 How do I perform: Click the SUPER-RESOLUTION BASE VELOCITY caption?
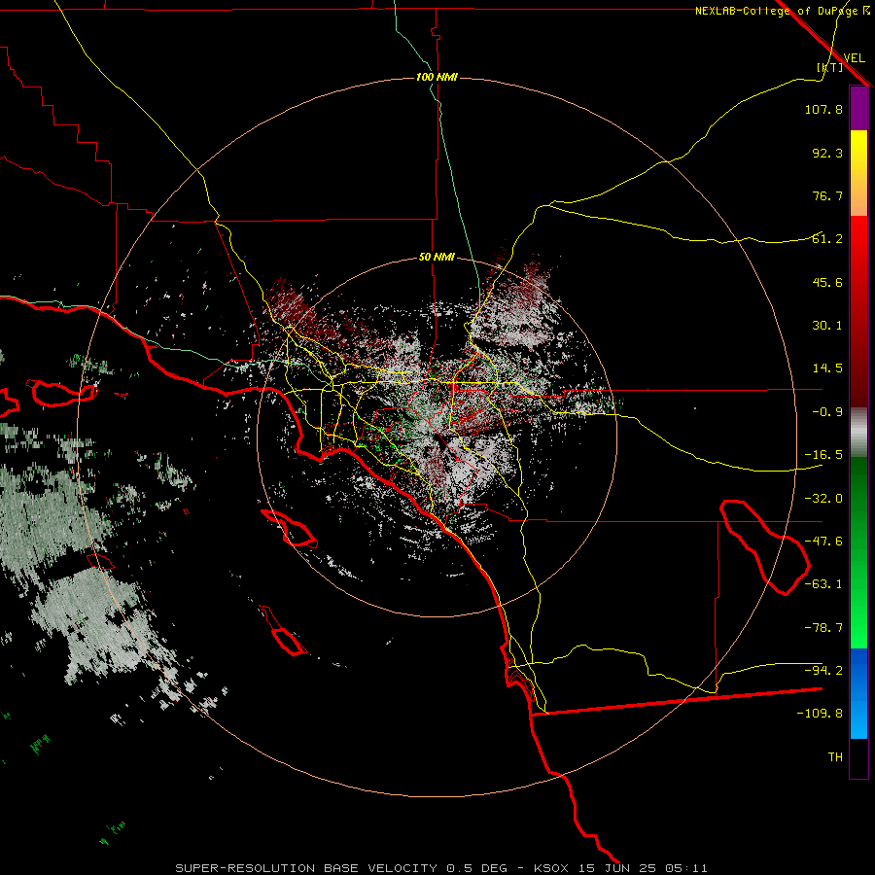point(306,868)
